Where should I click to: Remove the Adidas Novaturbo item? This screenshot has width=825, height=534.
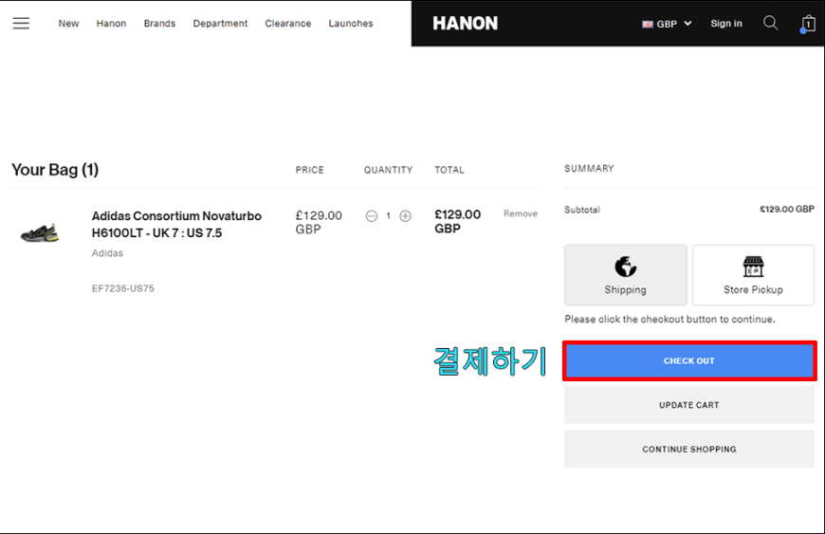coord(521,213)
